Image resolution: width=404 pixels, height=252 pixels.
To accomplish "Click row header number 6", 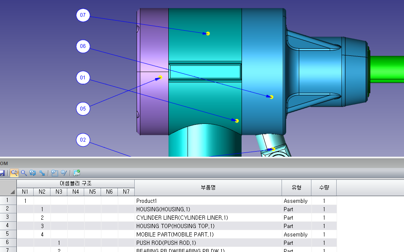I will pos(8,243).
